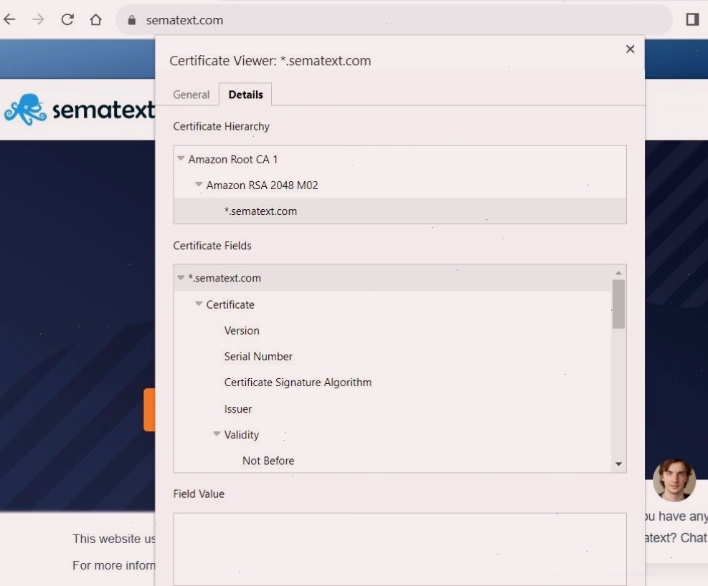Collapse Amazon RSA 2048 M02 node
The width and height of the screenshot is (708, 586).
tap(199, 185)
